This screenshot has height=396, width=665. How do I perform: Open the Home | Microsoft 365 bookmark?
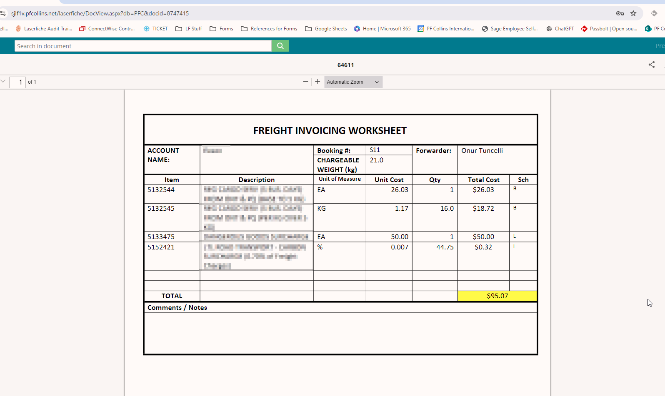(382, 29)
